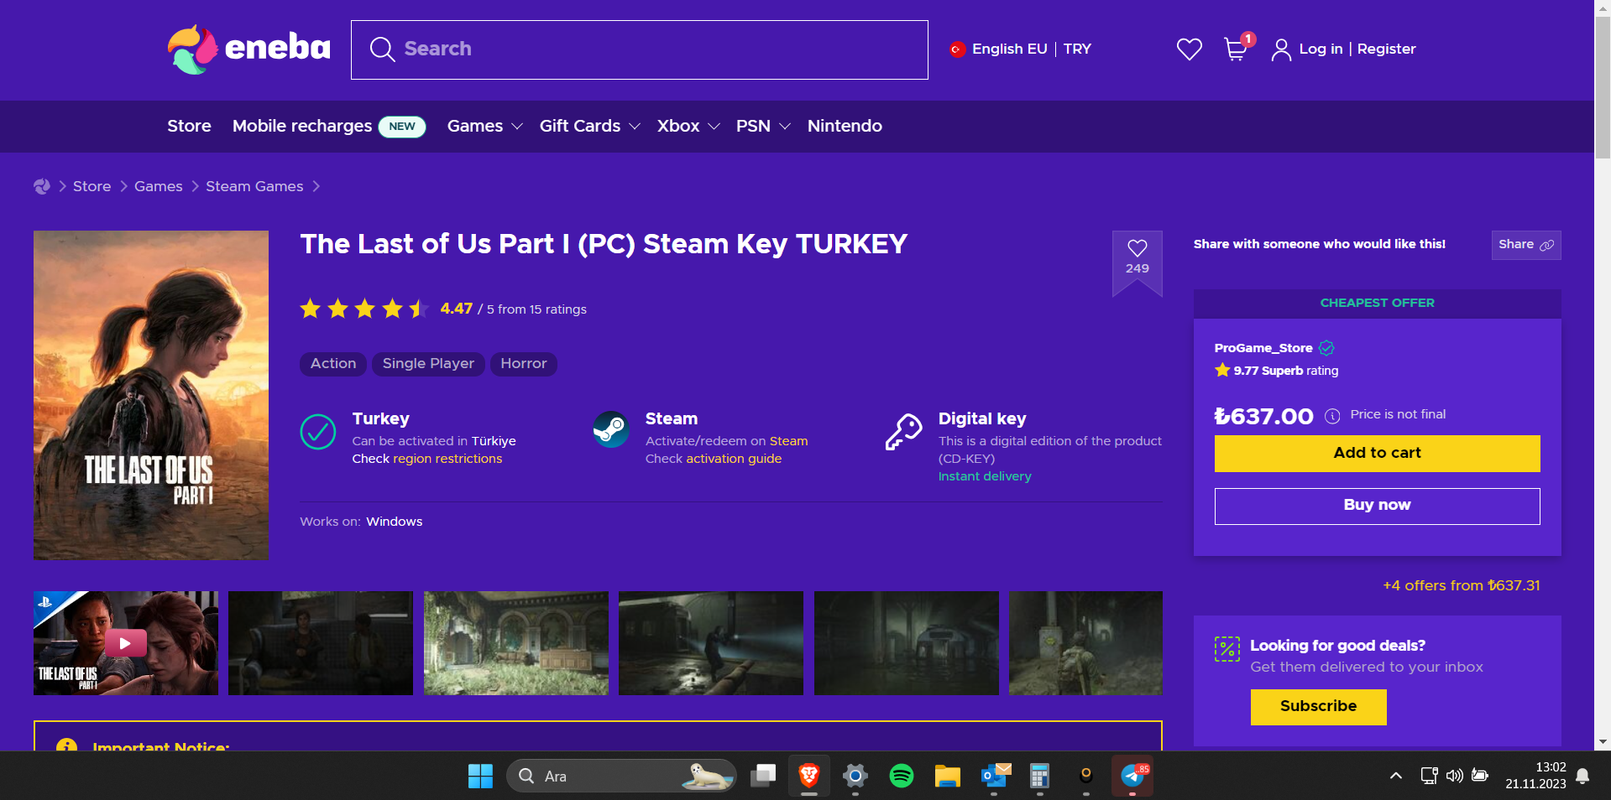Open Windows Start menu
The image size is (1611, 800).
480,777
